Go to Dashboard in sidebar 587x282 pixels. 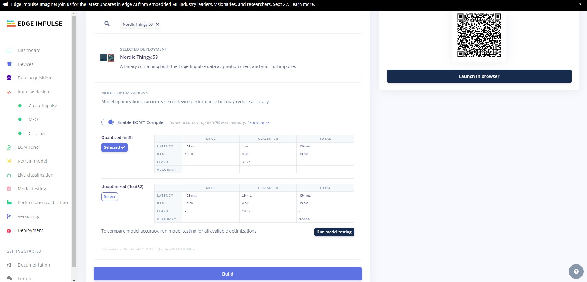pyautogui.click(x=29, y=50)
